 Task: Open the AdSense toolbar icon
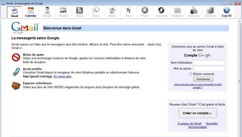coord(210,12)
